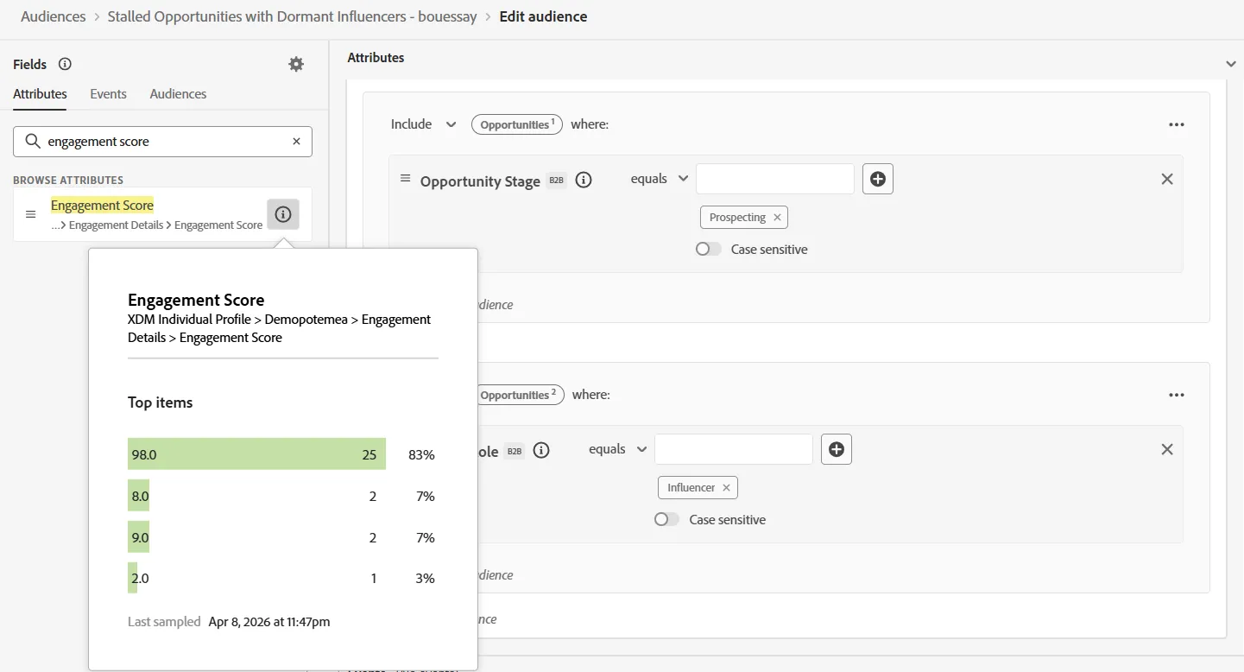Collapse the Attributes section chevron
1244x672 pixels.
click(x=1231, y=64)
